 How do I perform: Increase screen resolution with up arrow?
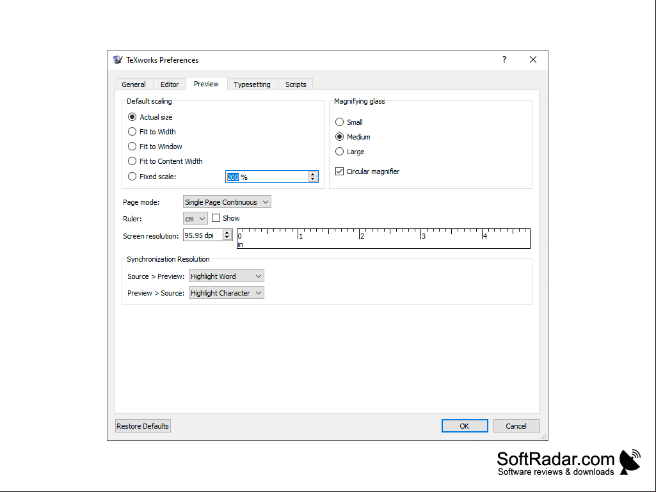click(x=227, y=233)
